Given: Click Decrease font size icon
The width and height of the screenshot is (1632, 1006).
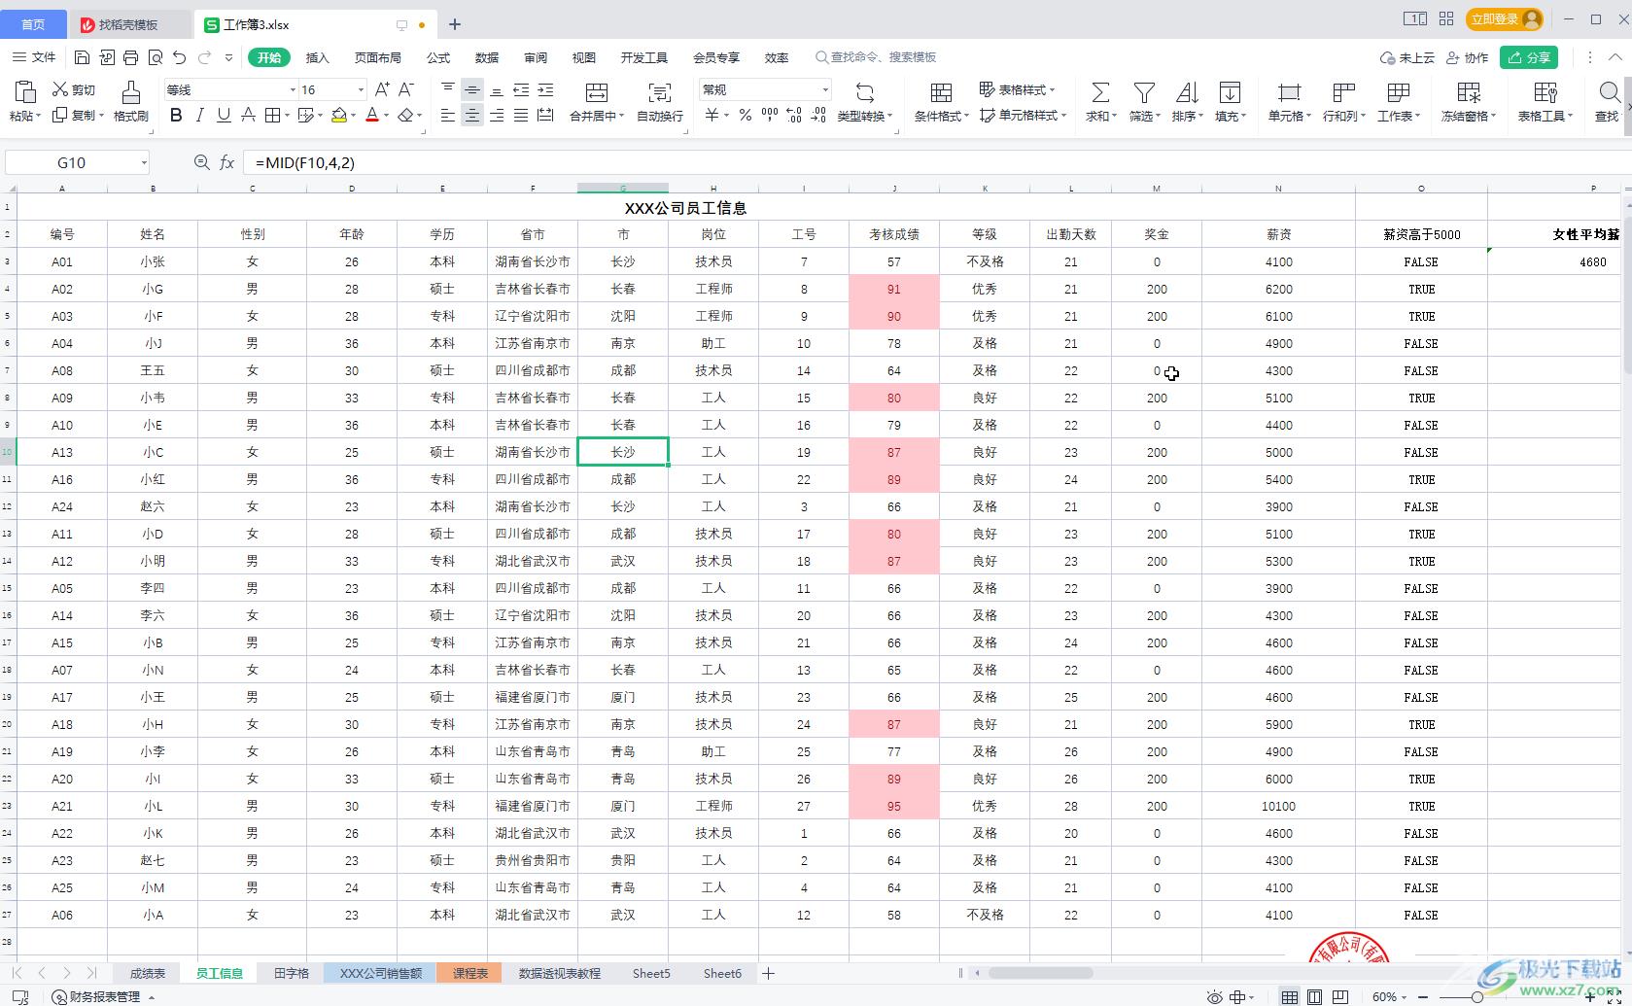Looking at the screenshot, I should pyautogui.click(x=406, y=89).
